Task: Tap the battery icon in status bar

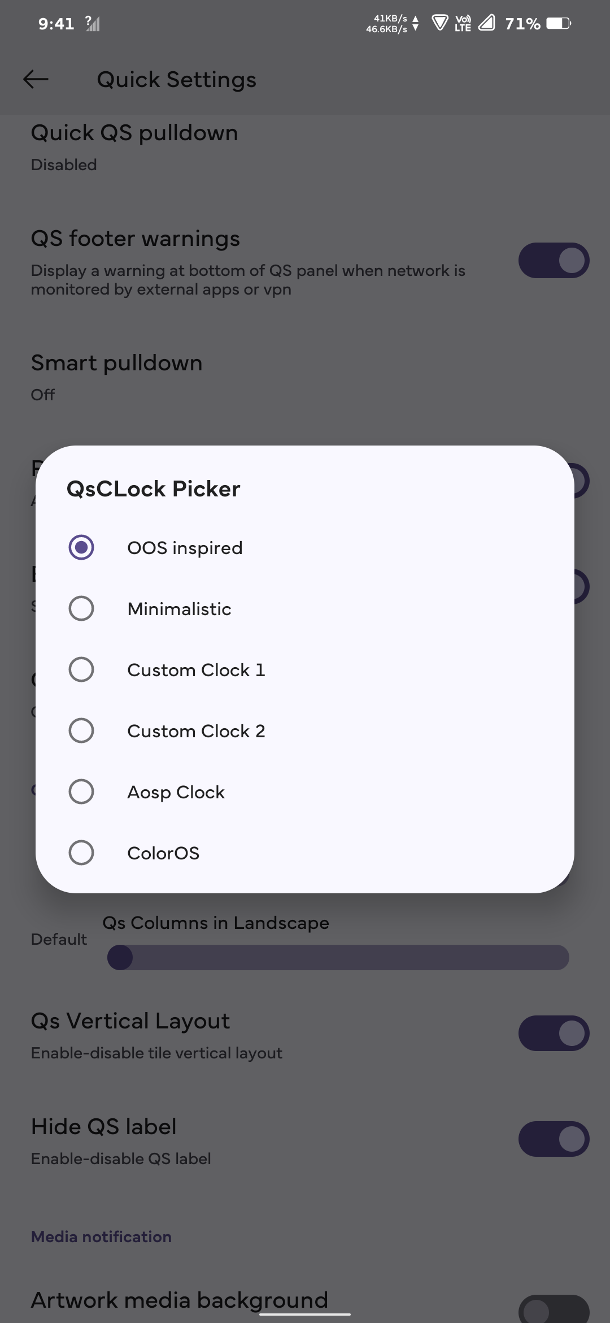Action: [559, 24]
